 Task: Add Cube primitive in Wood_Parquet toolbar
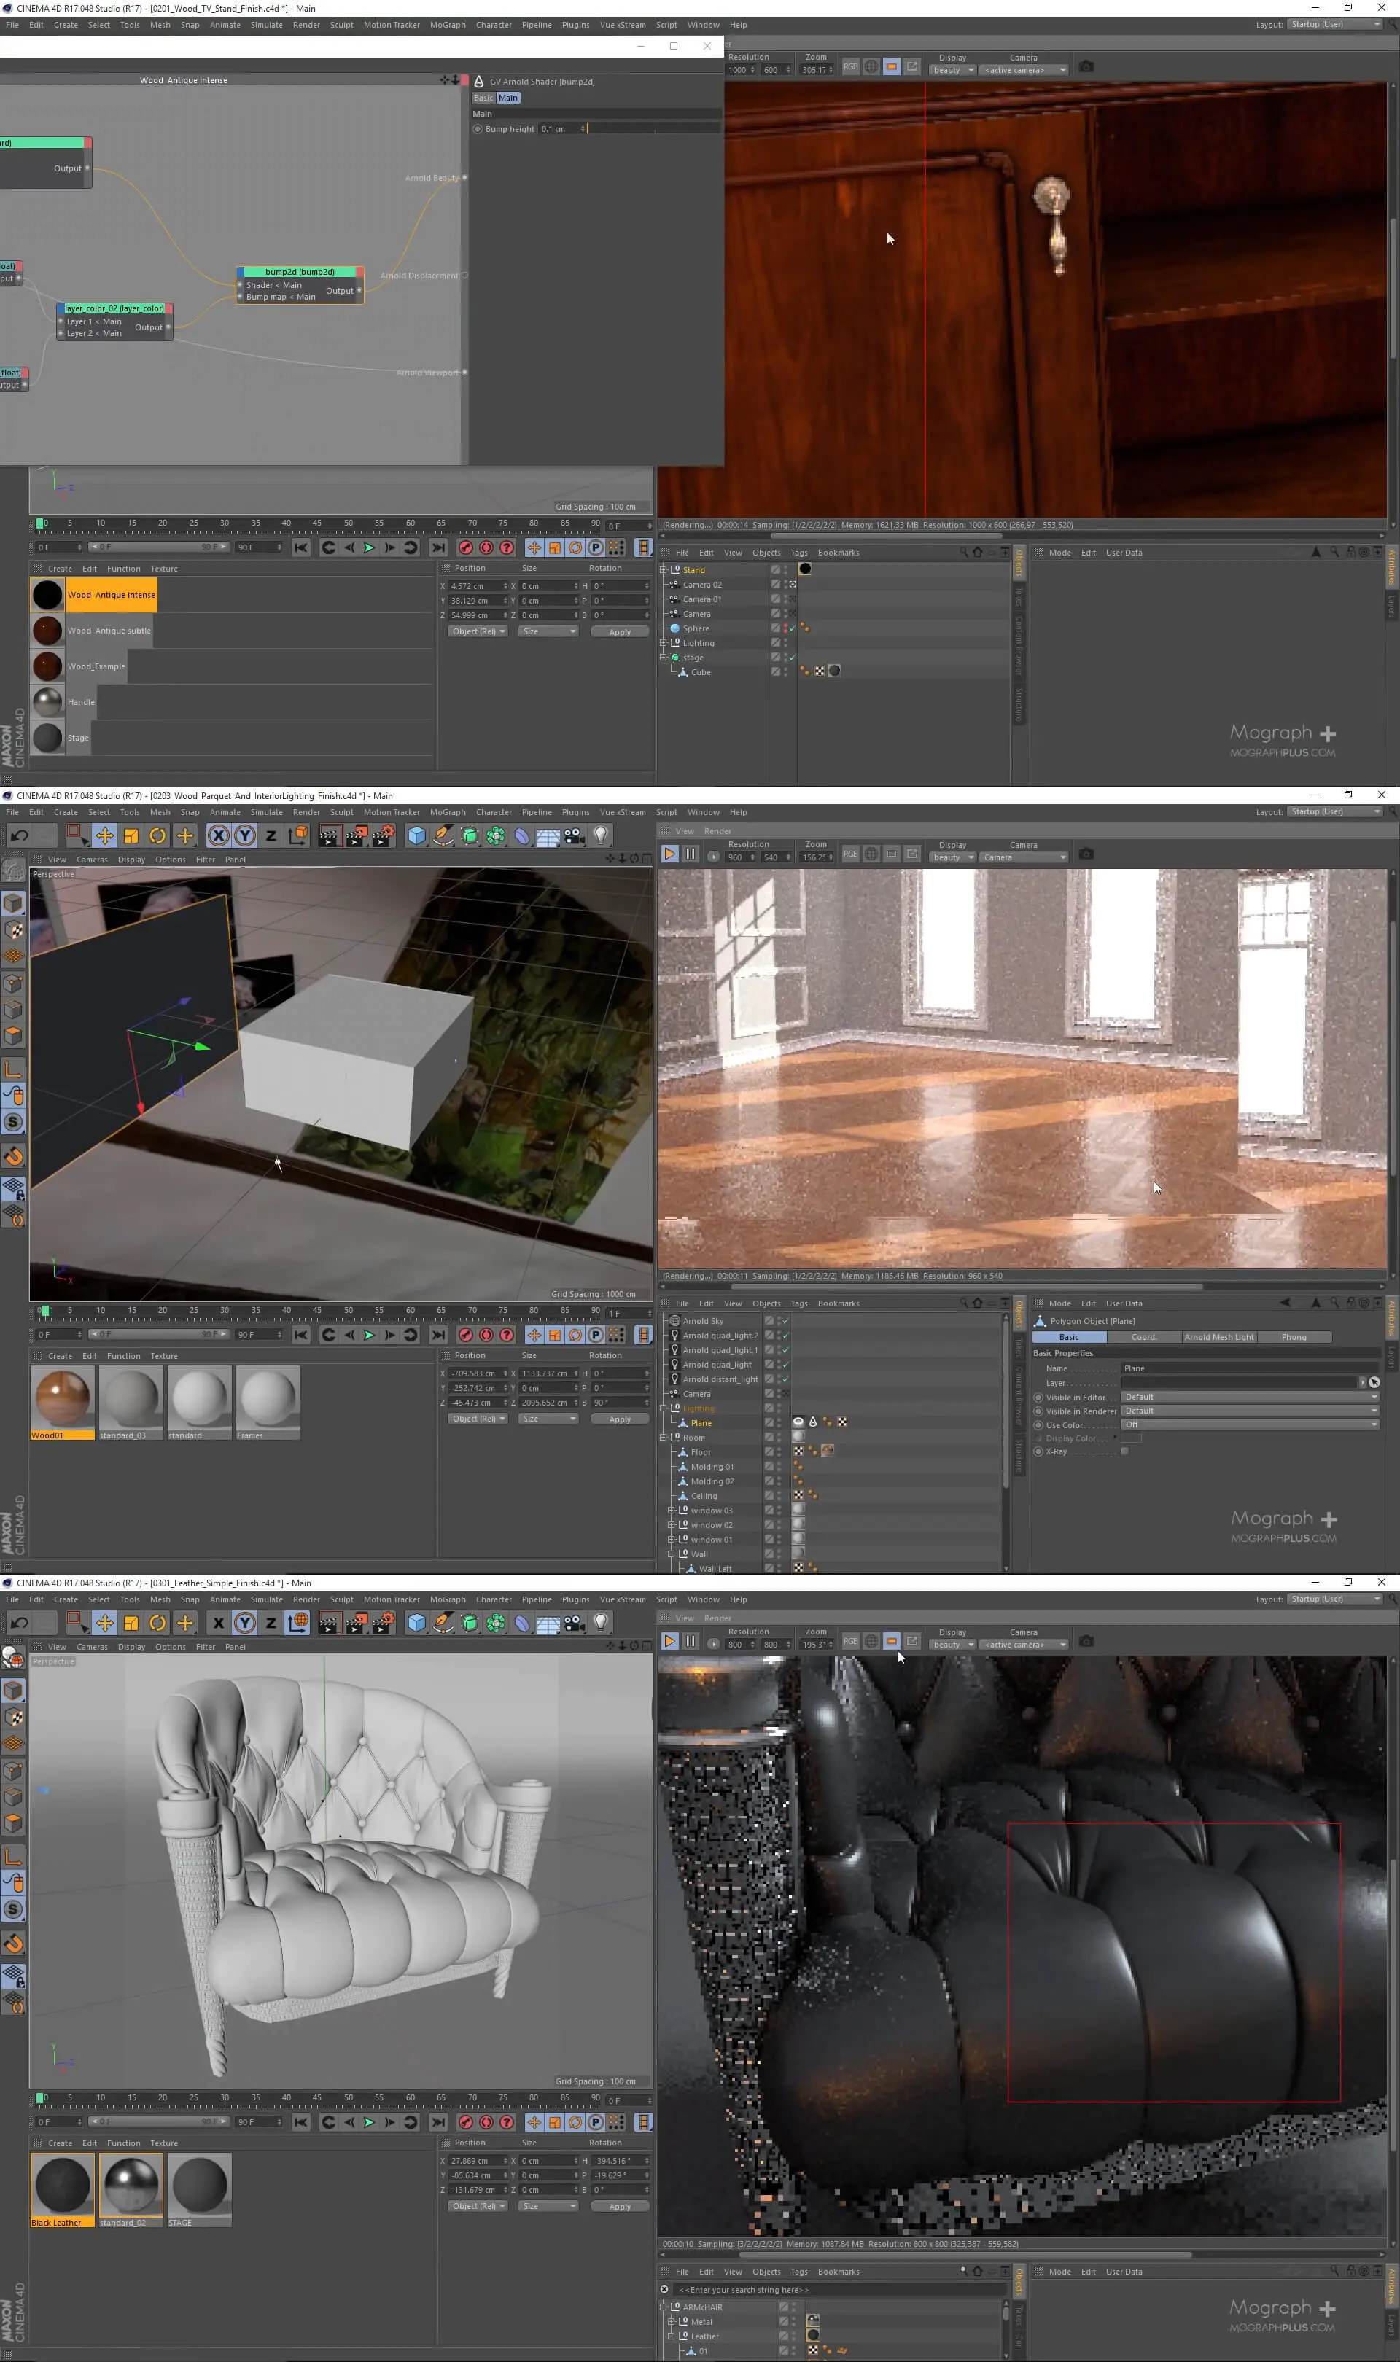tap(416, 835)
